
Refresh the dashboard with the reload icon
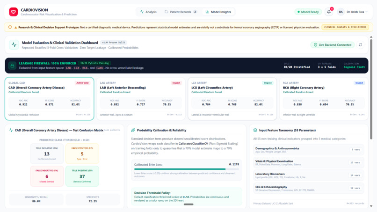pyautogui.click(x=360, y=45)
